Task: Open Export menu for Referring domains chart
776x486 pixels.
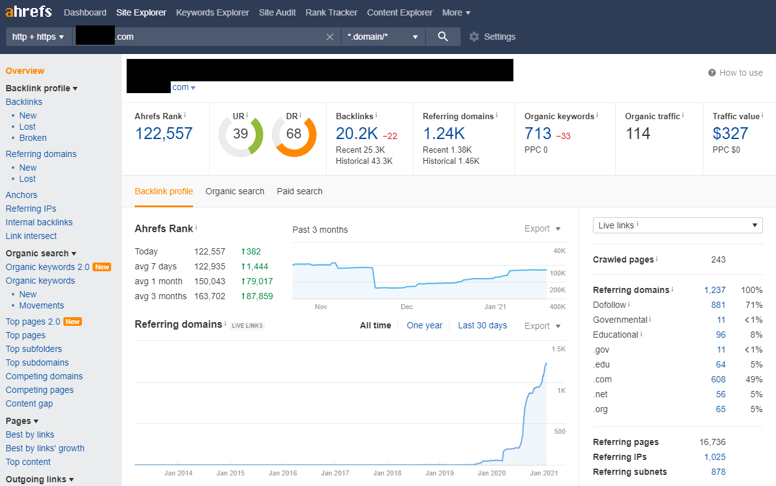Action: pyautogui.click(x=543, y=326)
